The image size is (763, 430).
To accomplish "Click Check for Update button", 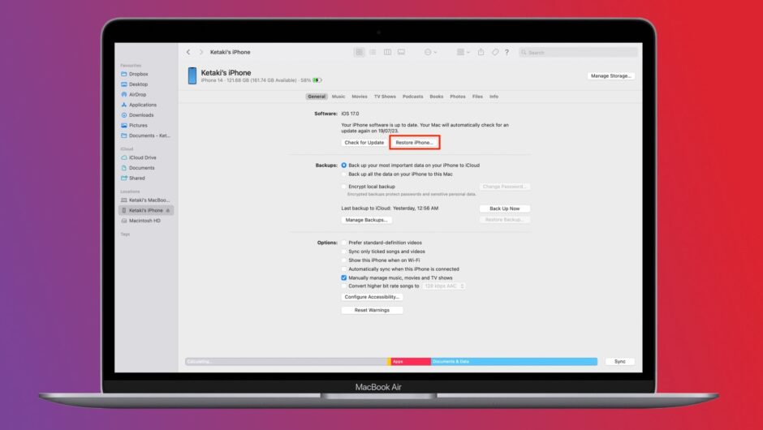I will pos(364,143).
